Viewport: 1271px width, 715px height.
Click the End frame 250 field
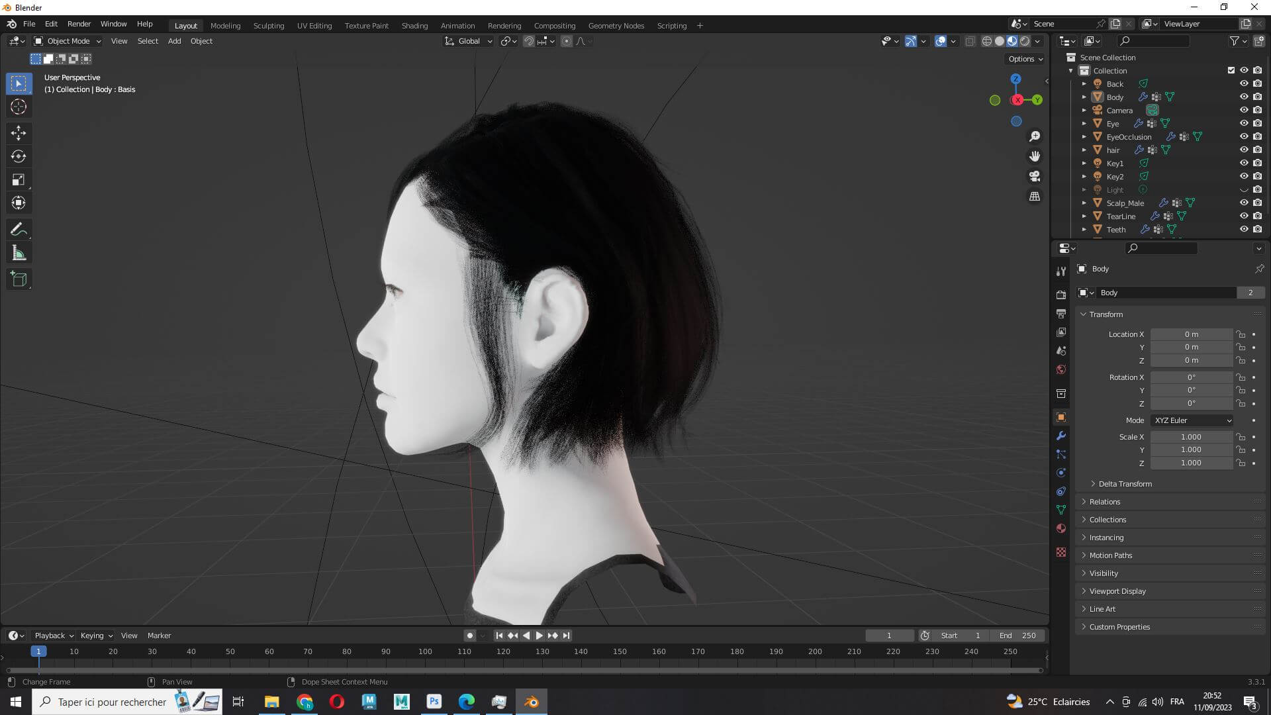pyautogui.click(x=1017, y=636)
